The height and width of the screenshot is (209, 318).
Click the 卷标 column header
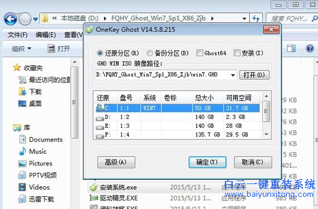pos(176,98)
